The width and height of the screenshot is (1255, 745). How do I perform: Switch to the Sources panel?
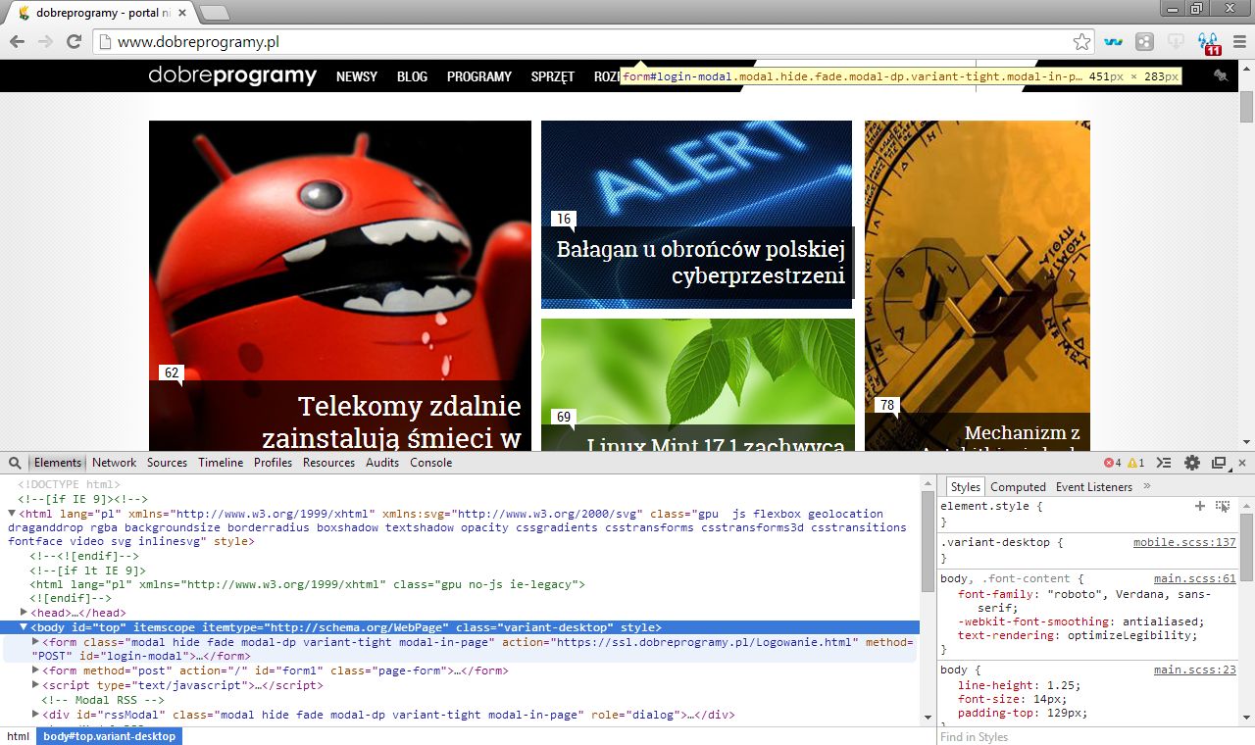(167, 463)
